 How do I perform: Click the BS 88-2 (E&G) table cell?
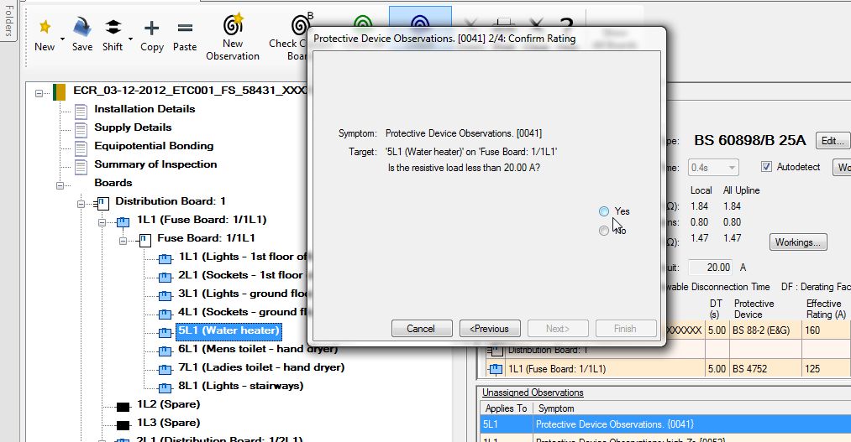coord(765,330)
